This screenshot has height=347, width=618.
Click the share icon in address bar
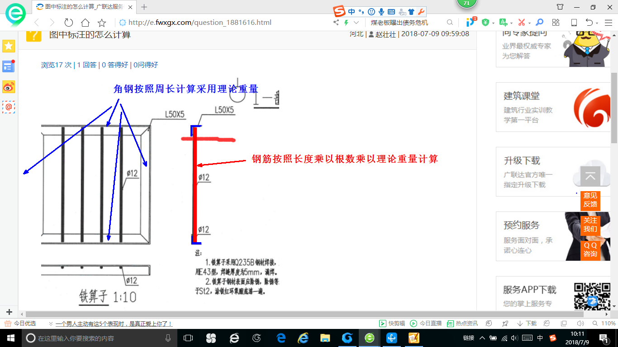click(x=336, y=23)
